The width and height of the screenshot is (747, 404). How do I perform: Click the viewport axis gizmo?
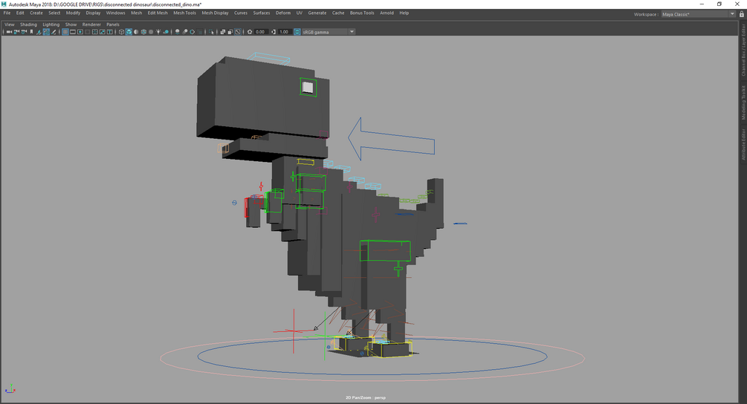point(10,389)
